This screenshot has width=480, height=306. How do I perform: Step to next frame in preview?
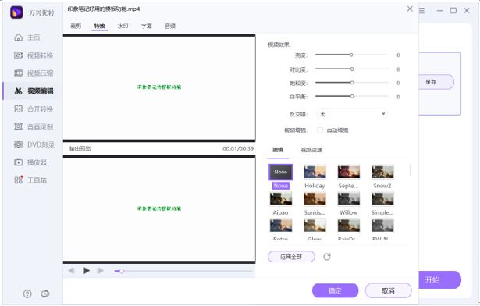click(100, 271)
